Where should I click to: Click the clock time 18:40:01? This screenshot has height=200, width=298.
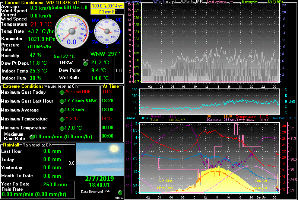pos(100,185)
